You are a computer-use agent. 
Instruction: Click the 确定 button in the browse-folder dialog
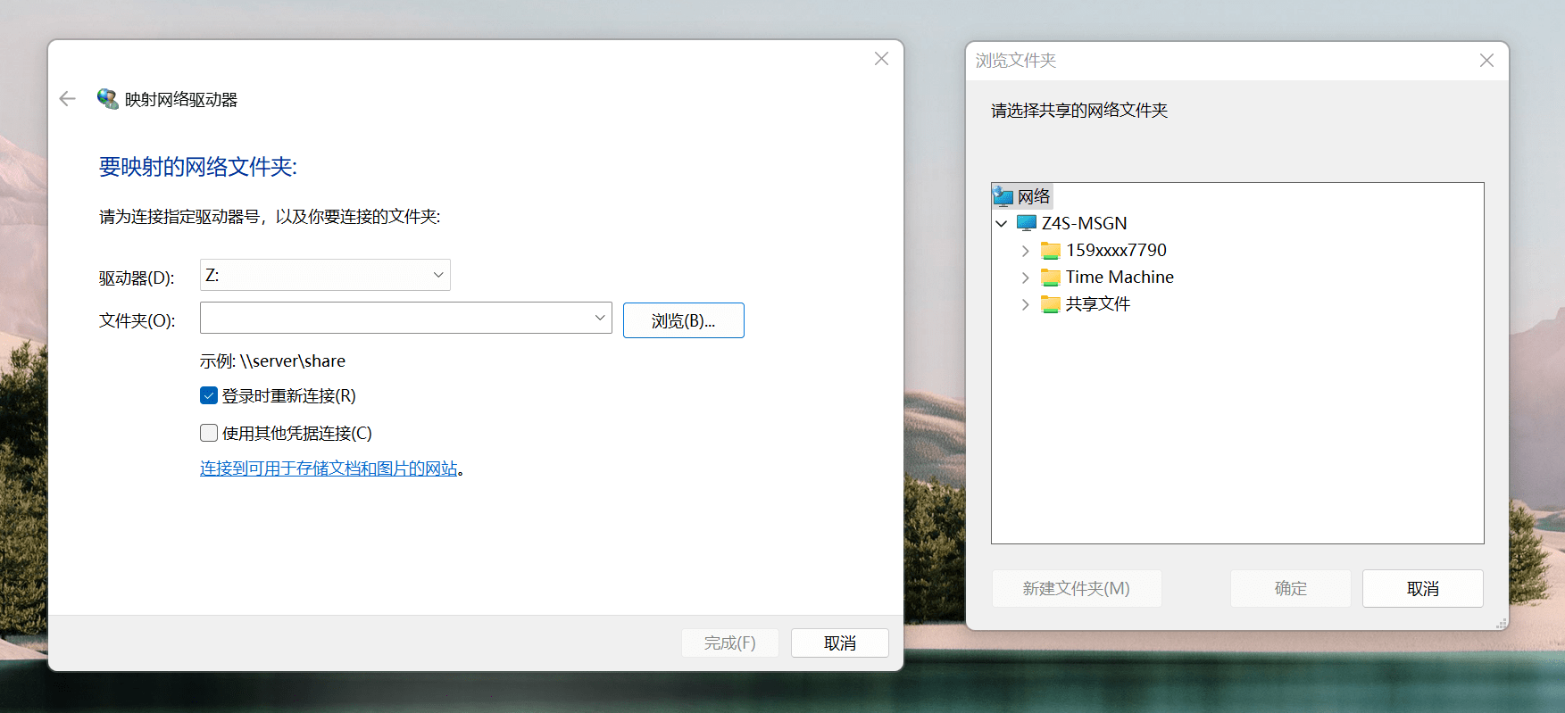pos(1291,589)
